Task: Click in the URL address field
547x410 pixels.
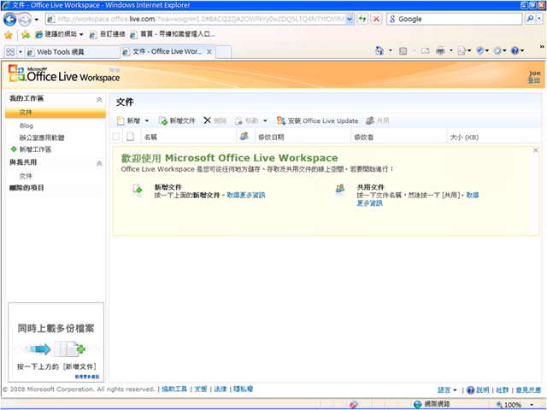Action: click(201, 19)
